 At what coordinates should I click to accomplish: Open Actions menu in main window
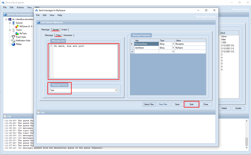[20, 8]
